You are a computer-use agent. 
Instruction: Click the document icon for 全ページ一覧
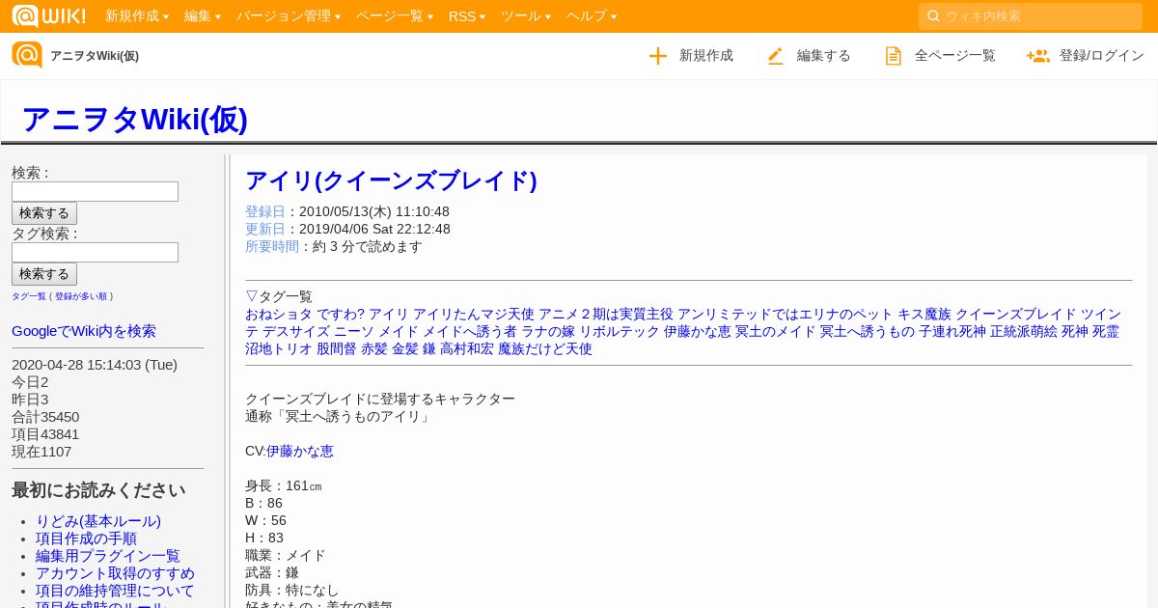coord(894,56)
